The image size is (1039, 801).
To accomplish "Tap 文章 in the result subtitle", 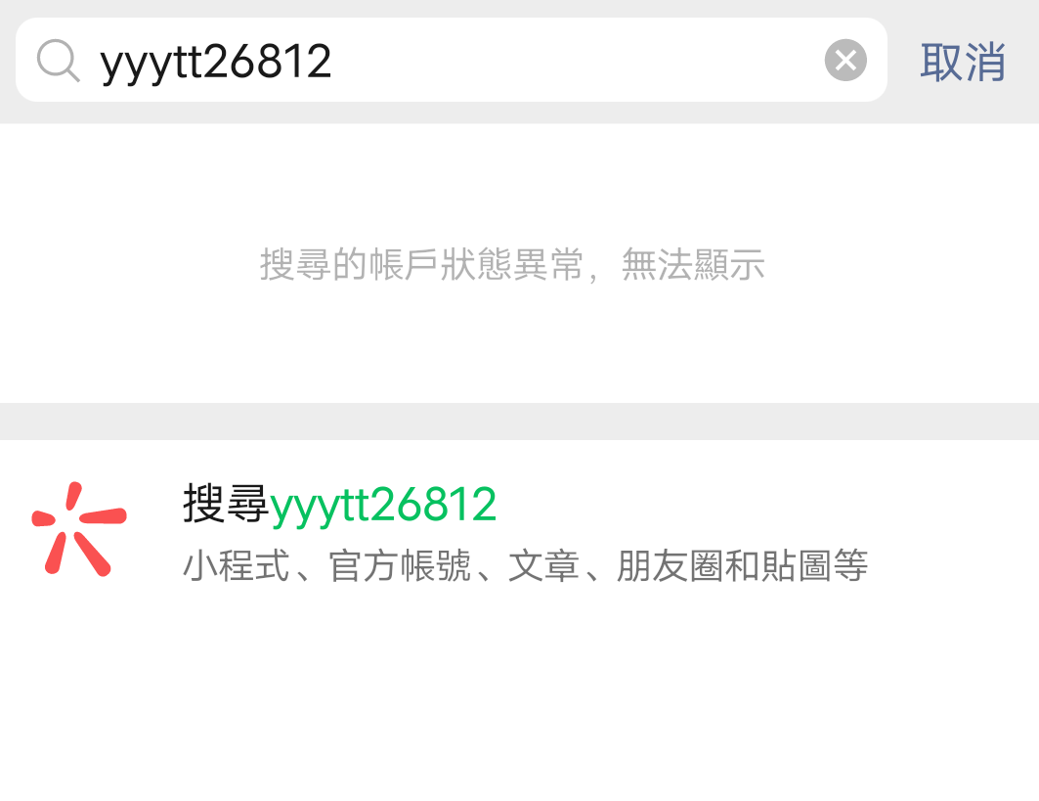I will pos(543,566).
